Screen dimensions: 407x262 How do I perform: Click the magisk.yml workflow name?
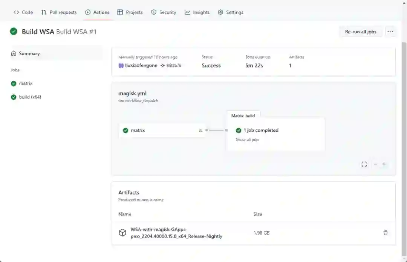132,93
